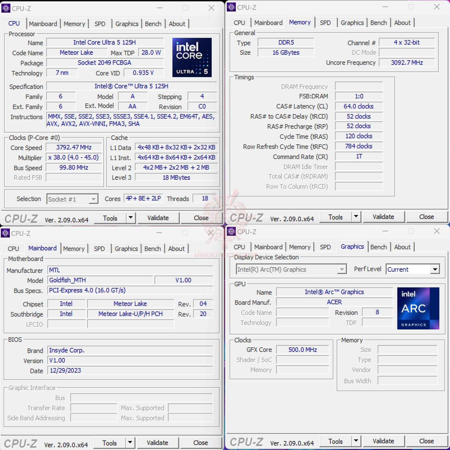Select the SPD tab in the CPU tab window
450x450 pixels.
pyautogui.click(x=100, y=24)
